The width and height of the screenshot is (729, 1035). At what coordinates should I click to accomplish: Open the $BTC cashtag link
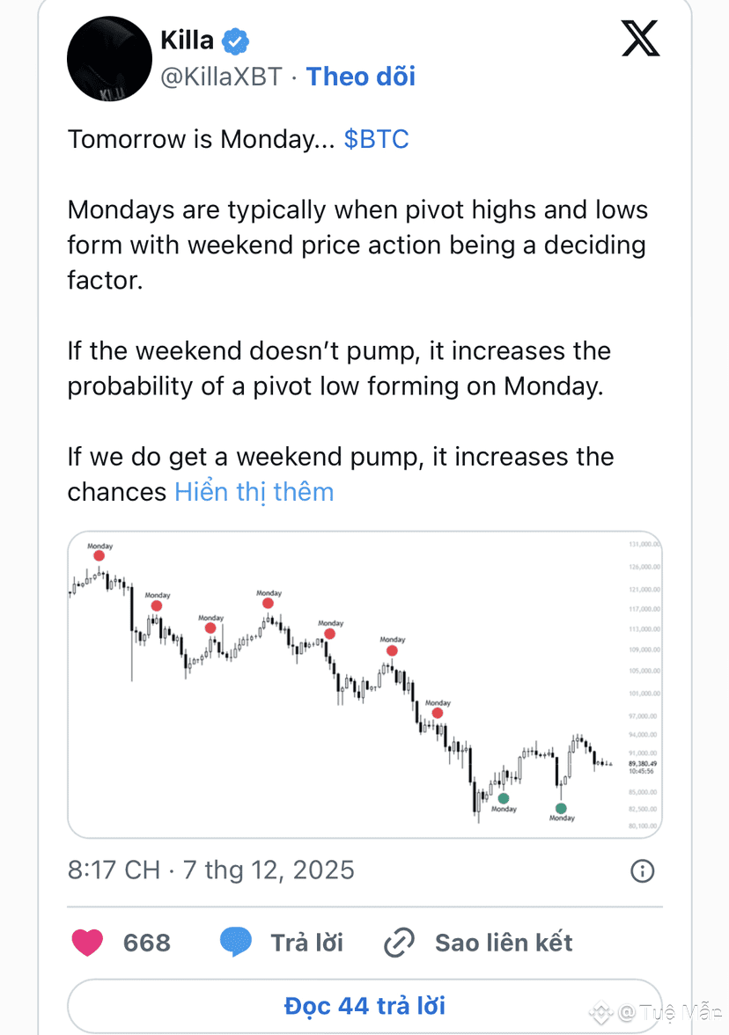coord(376,140)
